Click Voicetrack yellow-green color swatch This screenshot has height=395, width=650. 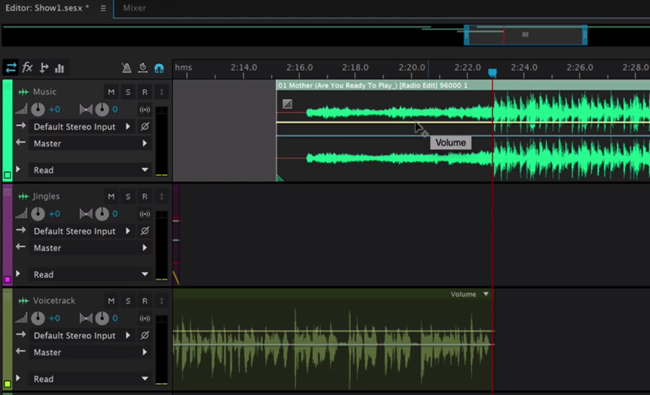(x=7, y=384)
